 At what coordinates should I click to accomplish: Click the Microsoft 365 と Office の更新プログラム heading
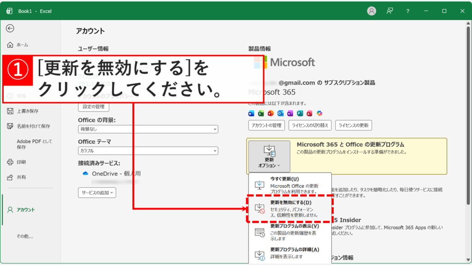(x=350, y=144)
